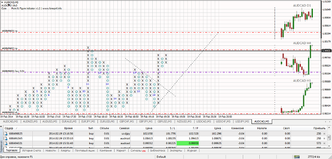Sort orders by the Тип column header
The image size is (332, 159).
(84, 128)
